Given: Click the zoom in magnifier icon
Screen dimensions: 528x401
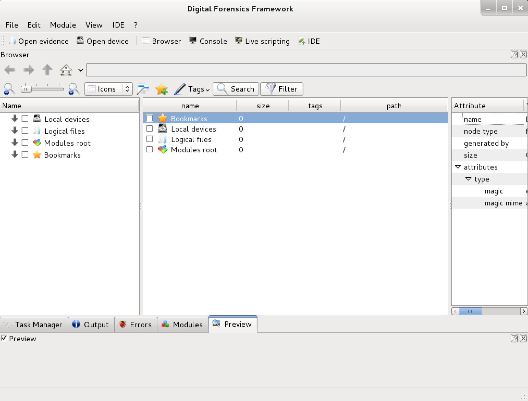Looking at the screenshot, I should [x=74, y=89].
